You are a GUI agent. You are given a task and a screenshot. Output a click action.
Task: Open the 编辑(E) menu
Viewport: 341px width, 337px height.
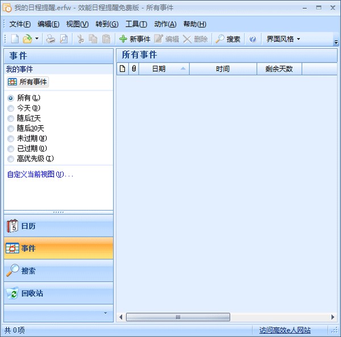(48, 24)
